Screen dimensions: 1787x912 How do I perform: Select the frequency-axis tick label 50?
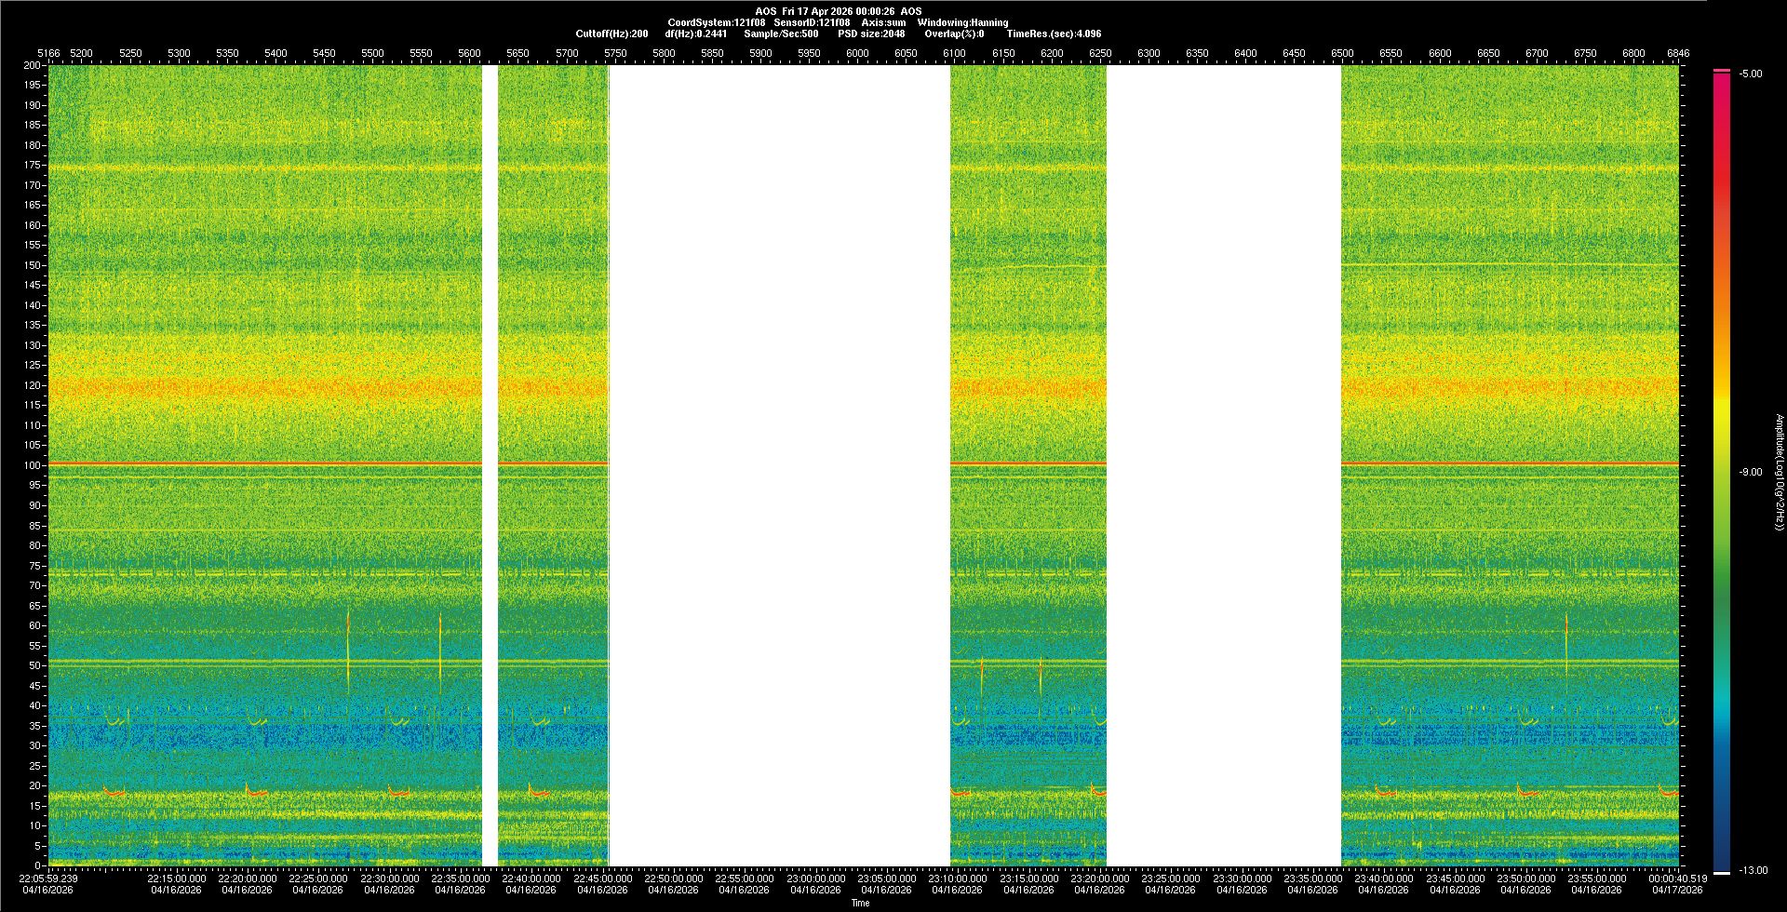[x=35, y=665]
